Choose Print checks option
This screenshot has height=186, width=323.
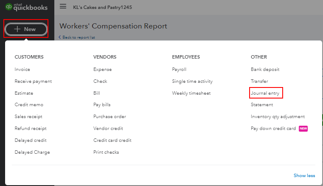coord(106,152)
